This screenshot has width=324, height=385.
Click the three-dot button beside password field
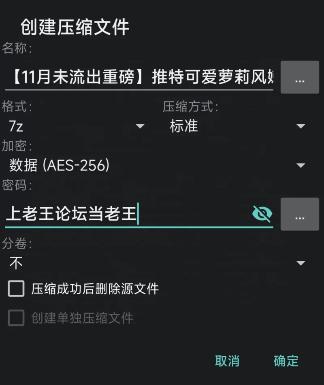point(300,214)
